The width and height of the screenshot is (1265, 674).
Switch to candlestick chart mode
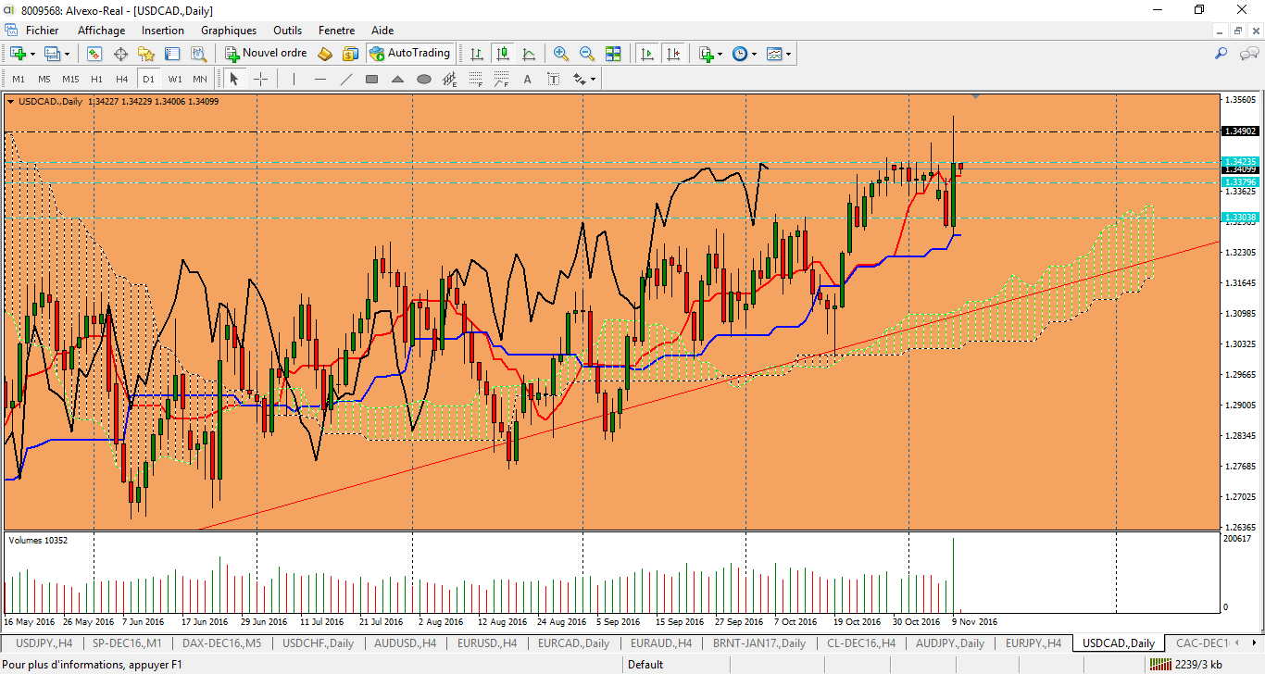point(503,54)
